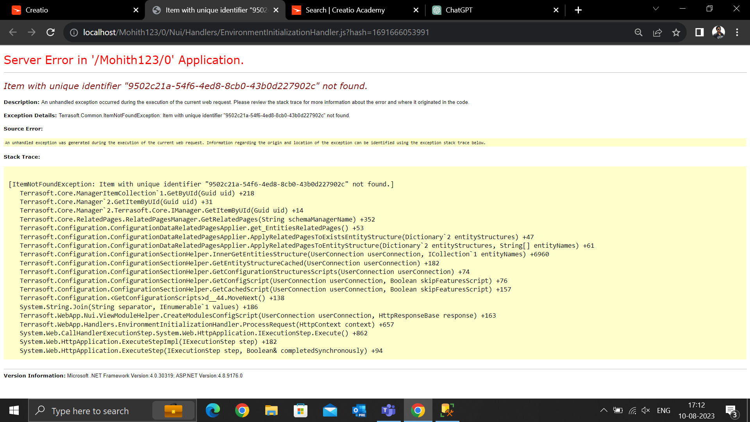Click the muted volume icon
This screenshot has height=422, width=750.
click(x=646, y=410)
